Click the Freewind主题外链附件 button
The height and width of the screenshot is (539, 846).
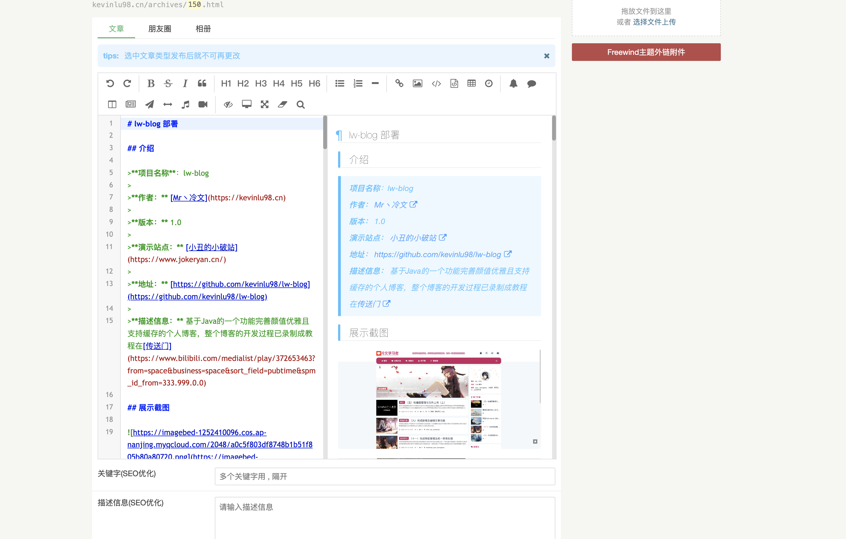pos(646,52)
